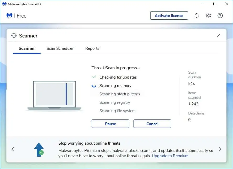The height and width of the screenshot is (169, 233).
Task: Open the Reports tab
Action: click(92, 48)
